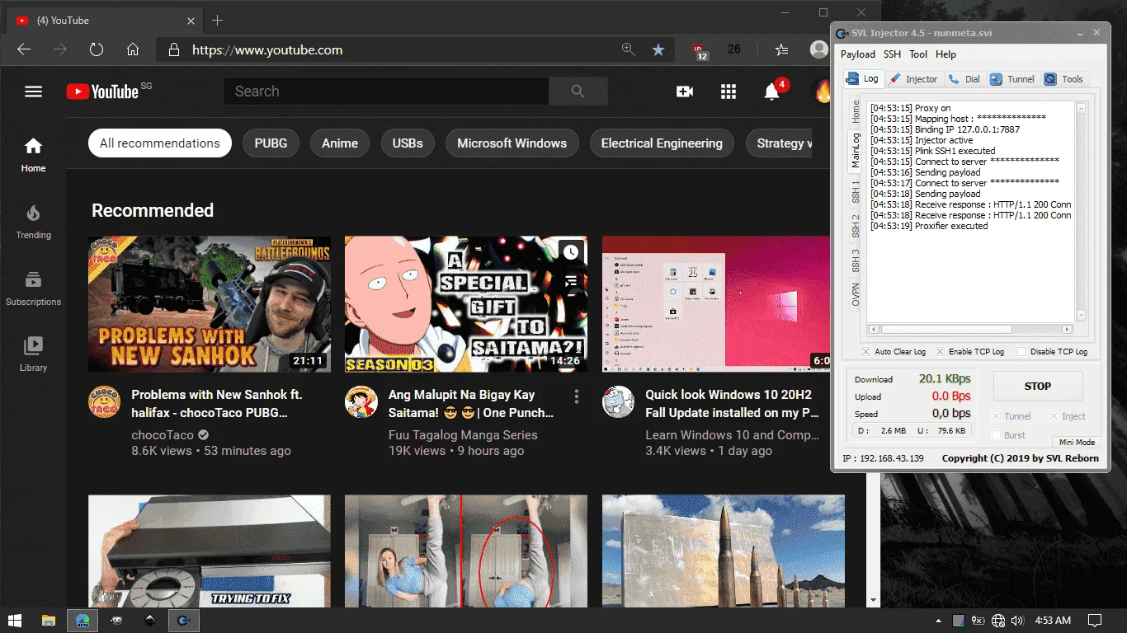
Task: Open the Tool menu
Action: pyautogui.click(x=918, y=54)
